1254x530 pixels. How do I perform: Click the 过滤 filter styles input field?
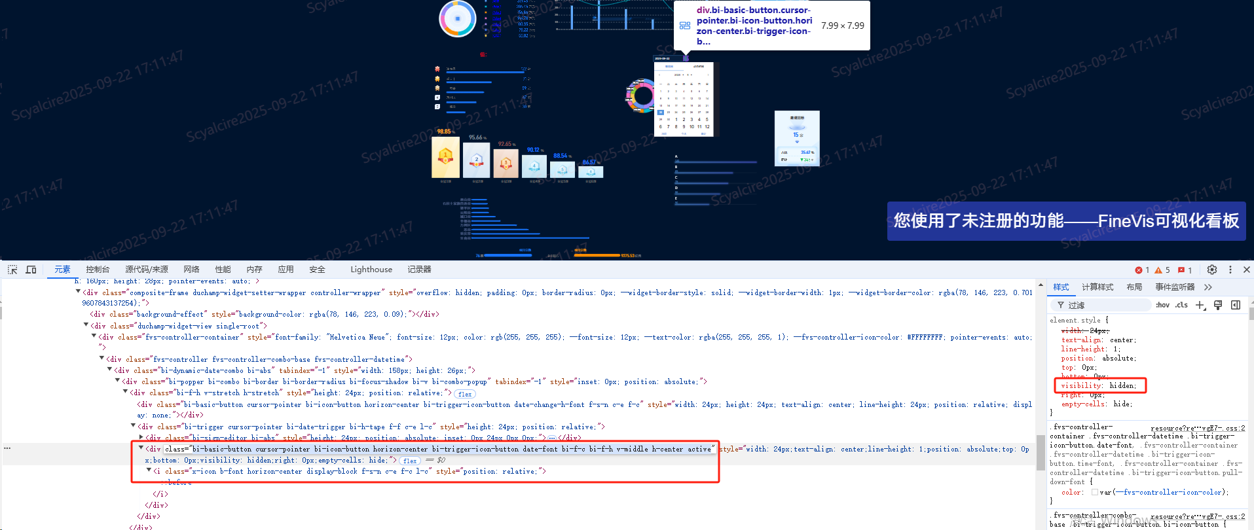coord(1107,305)
